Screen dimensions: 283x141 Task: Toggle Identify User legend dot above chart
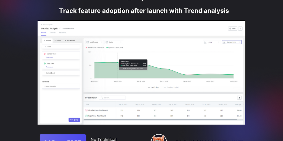tap(87, 48)
